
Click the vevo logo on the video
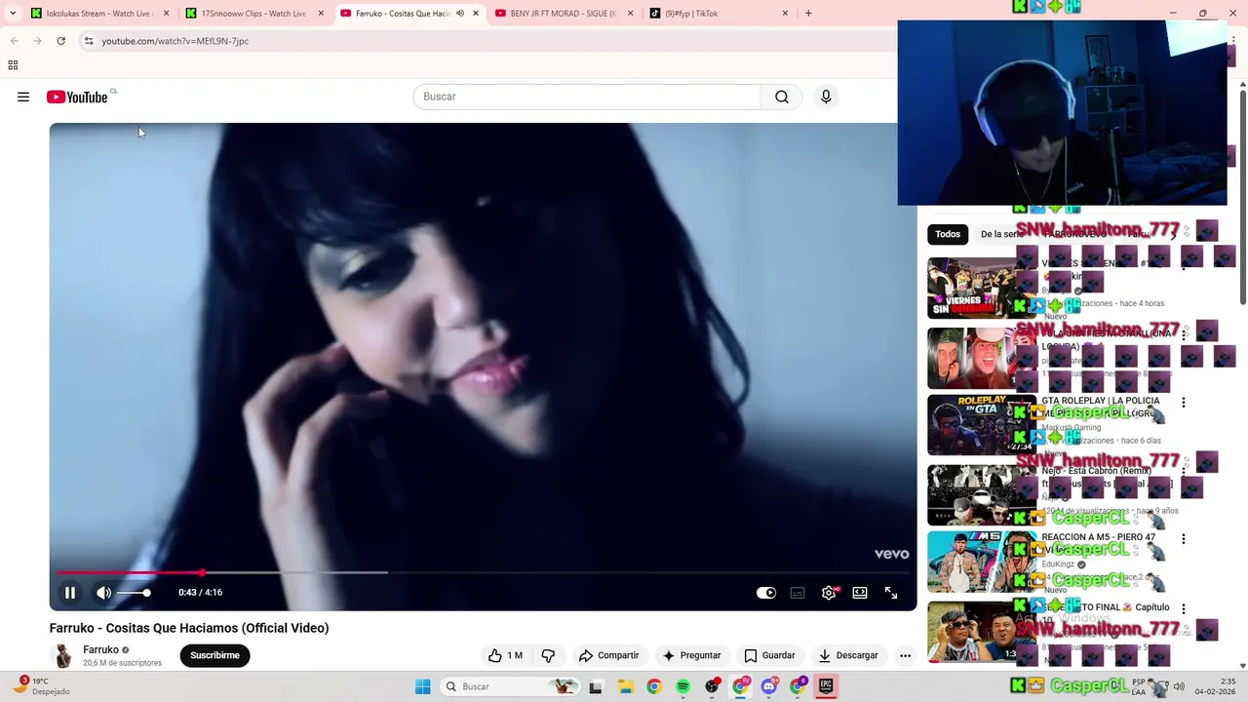(x=892, y=554)
